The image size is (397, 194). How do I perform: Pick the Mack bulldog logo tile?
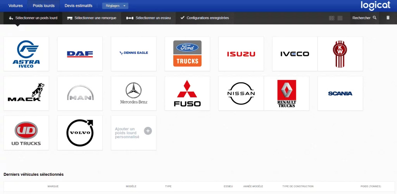tap(26, 94)
